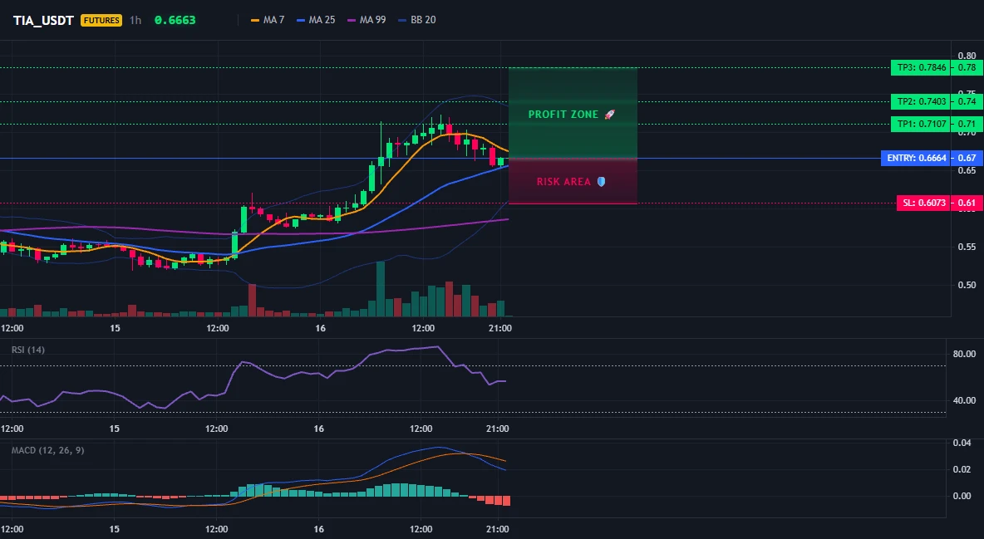Screen dimensions: 984x539
Task: Click the MA 99 legend entry
Action: 367,20
